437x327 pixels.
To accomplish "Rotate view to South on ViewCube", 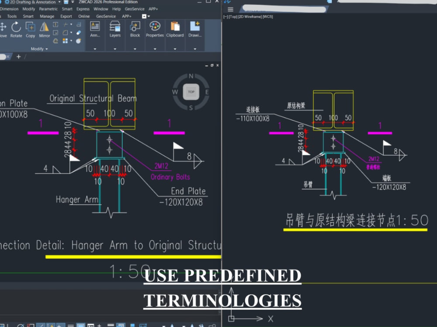I will (x=191, y=108).
